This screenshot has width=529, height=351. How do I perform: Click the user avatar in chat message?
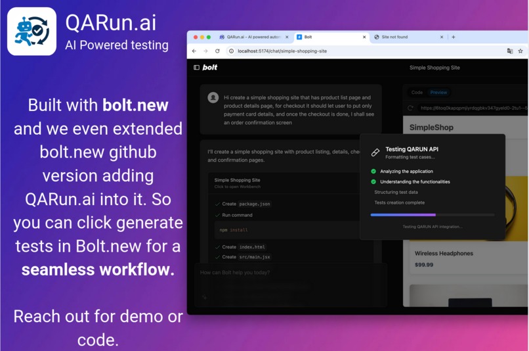[213, 98]
